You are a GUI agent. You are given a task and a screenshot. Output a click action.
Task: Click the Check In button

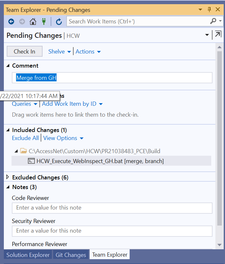[25, 51]
